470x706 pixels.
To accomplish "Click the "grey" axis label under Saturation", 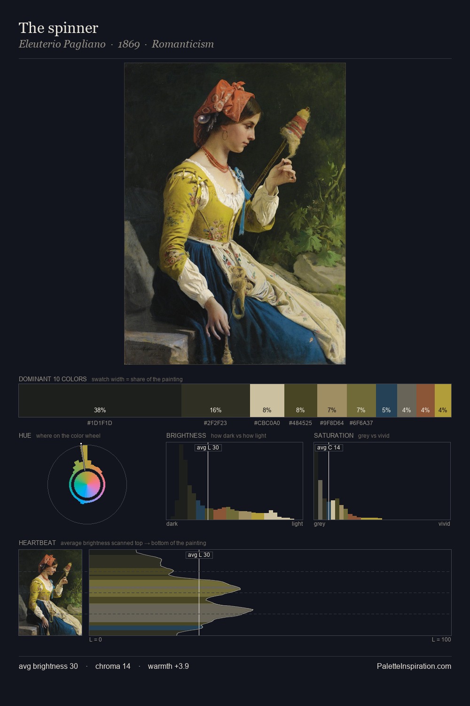I will click(x=320, y=524).
